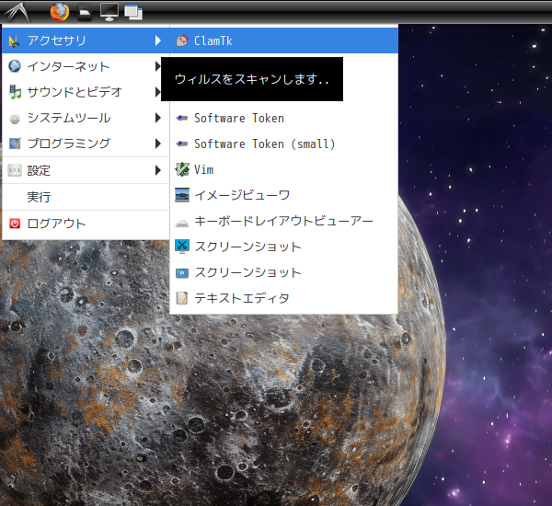The image size is (552, 506).
Task: Expand the サウンドとビデオ submenu arrow
Action: [x=158, y=92]
